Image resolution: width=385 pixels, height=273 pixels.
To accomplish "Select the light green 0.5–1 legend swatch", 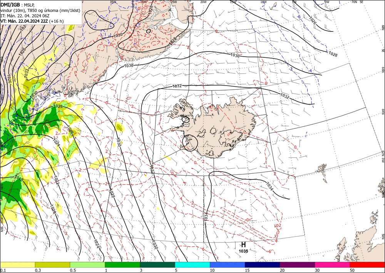I will click(x=87, y=265).
